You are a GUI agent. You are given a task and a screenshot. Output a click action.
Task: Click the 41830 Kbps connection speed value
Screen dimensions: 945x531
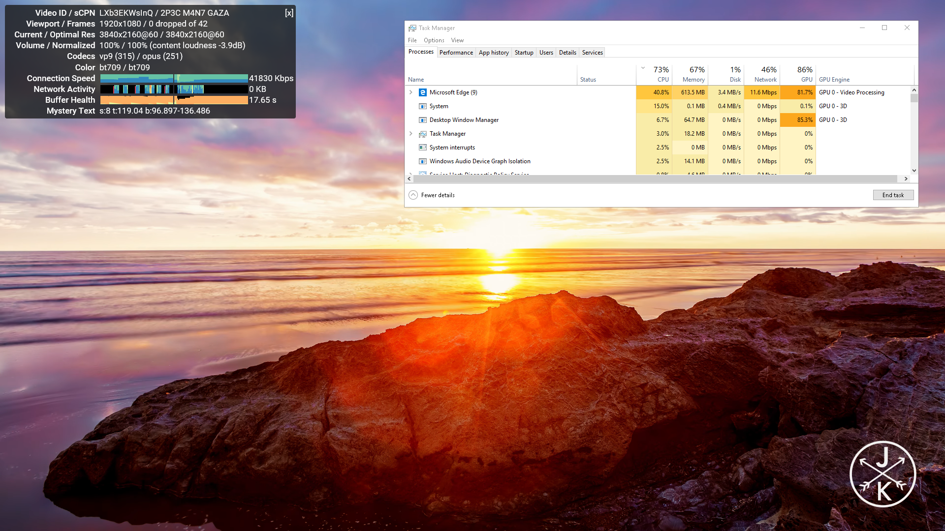point(271,78)
